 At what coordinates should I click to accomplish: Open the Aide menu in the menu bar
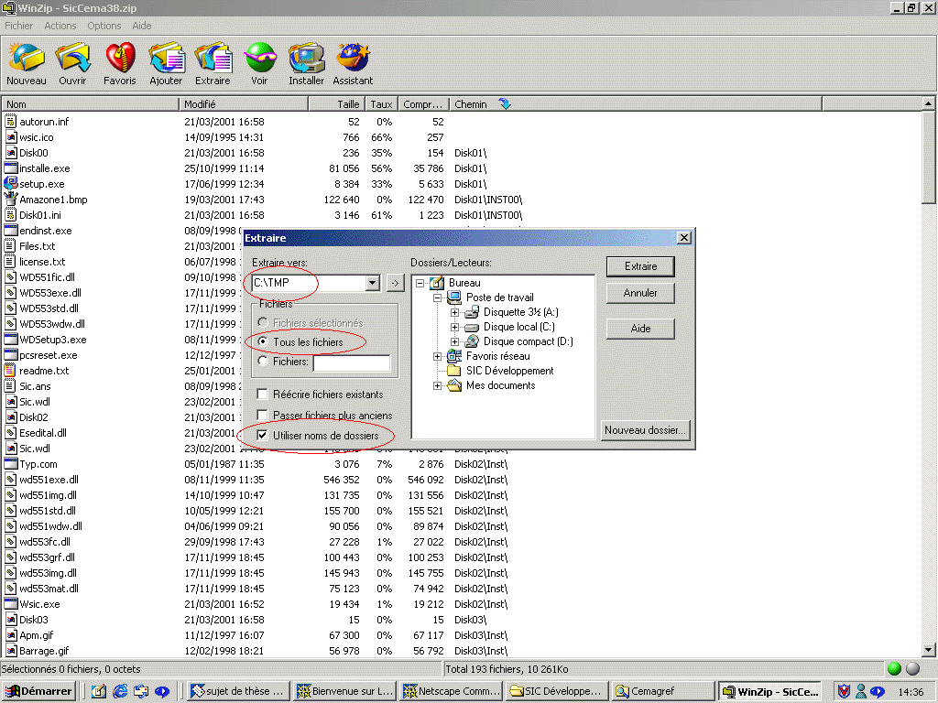coord(142,26)
